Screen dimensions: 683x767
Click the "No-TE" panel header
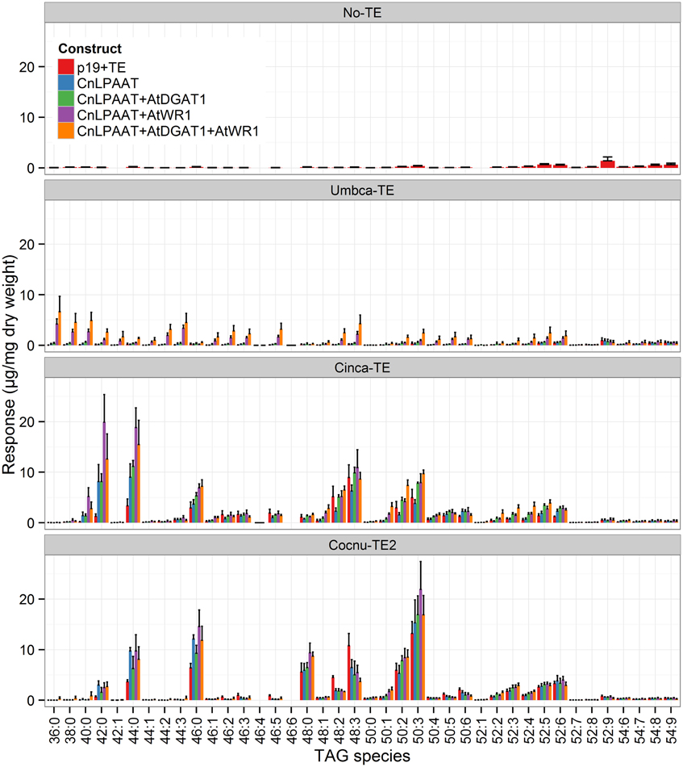coord(363,13)
